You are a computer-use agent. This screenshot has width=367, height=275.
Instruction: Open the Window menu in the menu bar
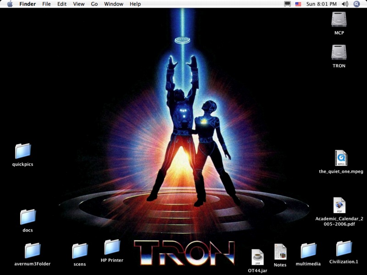tap(113, 4)
